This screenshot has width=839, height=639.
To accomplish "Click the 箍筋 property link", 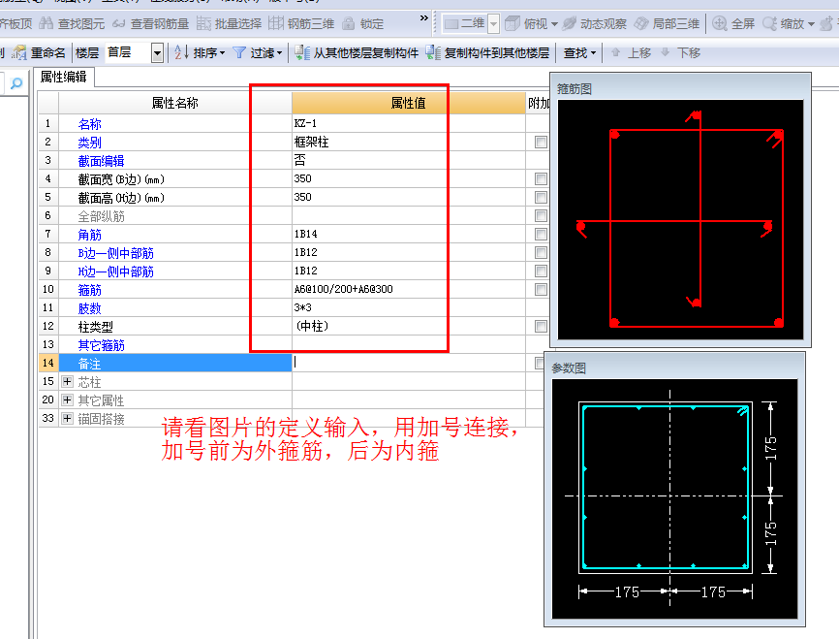I will pos(89,290).
